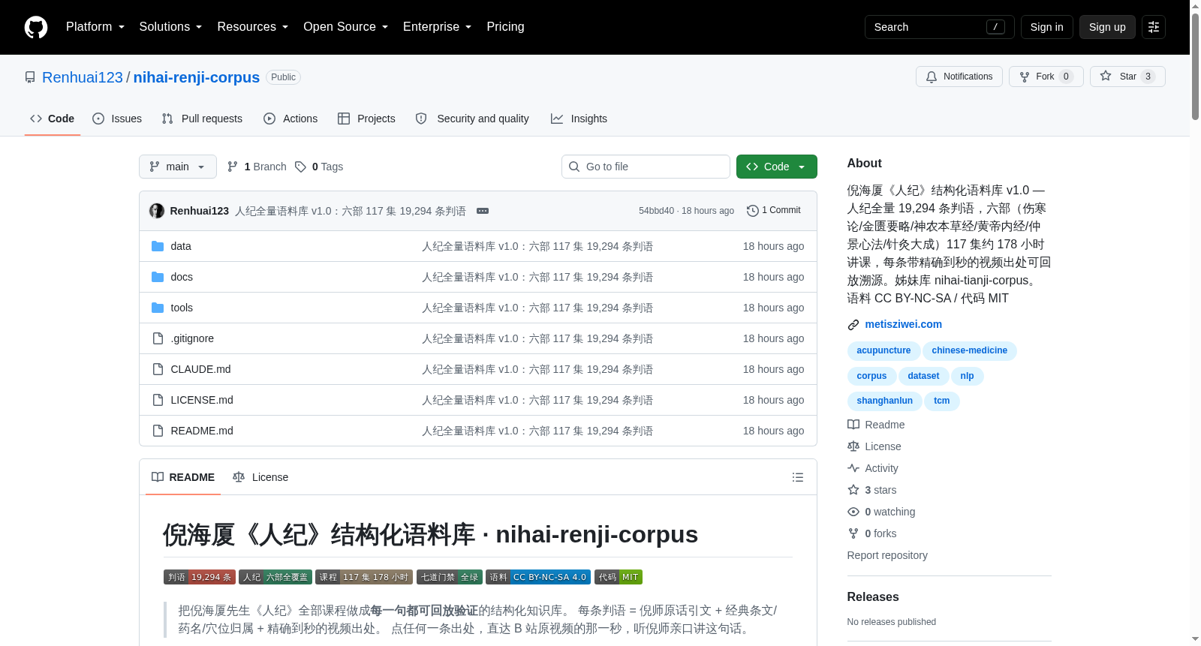Click the acupuncture topic tag
Screen dimensions: 1201x646
[x=883, y=350]
